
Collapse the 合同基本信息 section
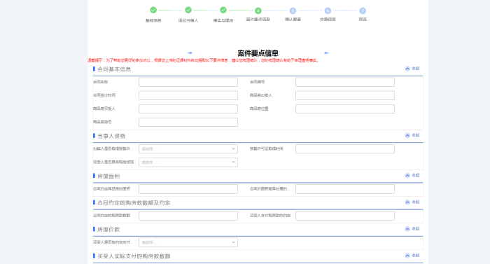(x=412, y=69)
